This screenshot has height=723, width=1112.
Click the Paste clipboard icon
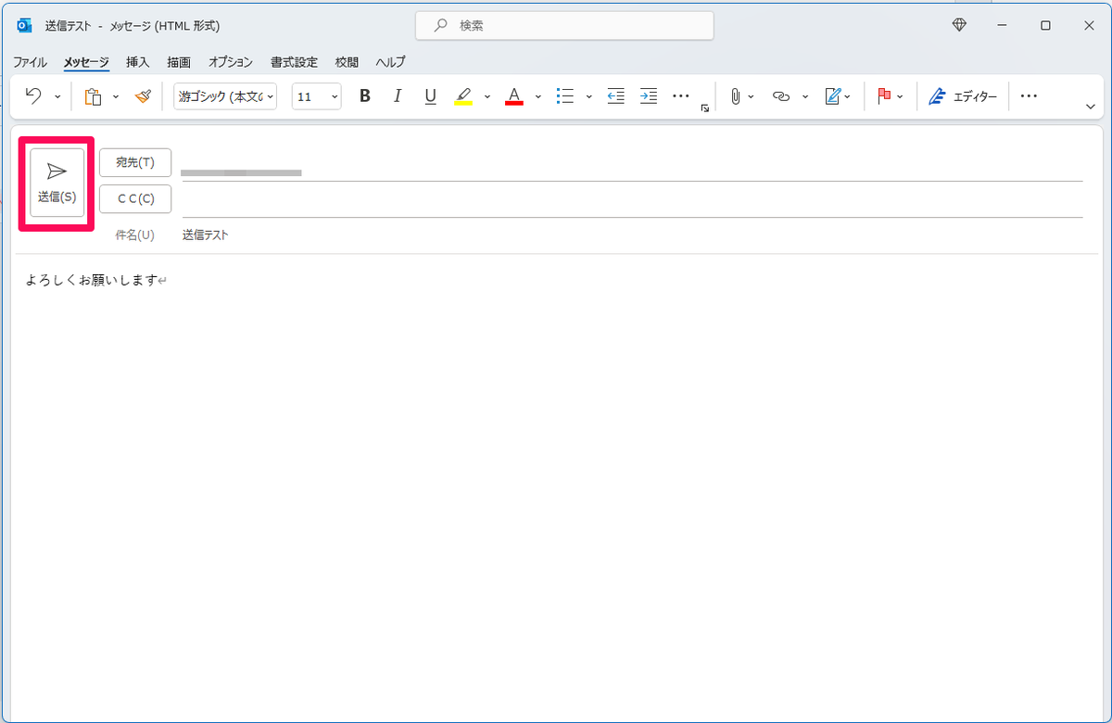coord(93,96)
